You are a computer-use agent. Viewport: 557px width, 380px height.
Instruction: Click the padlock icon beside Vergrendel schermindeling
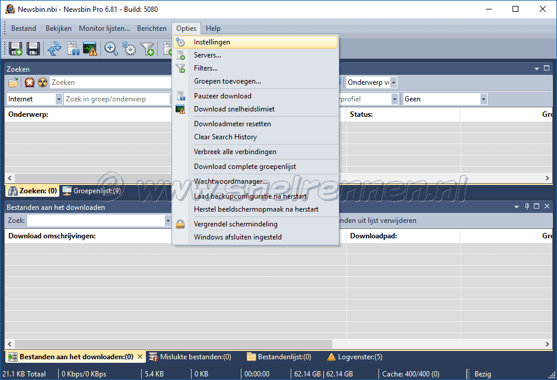180,224
